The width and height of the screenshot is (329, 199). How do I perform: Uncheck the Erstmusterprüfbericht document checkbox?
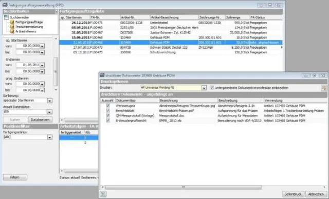[x=108, y=121]
